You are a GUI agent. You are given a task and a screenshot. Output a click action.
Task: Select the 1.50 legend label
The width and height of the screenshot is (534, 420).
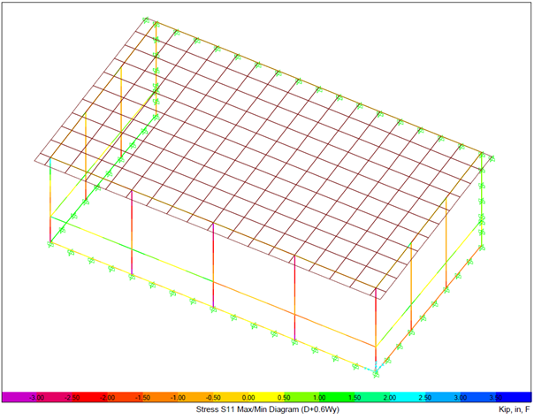pos(355,398)
